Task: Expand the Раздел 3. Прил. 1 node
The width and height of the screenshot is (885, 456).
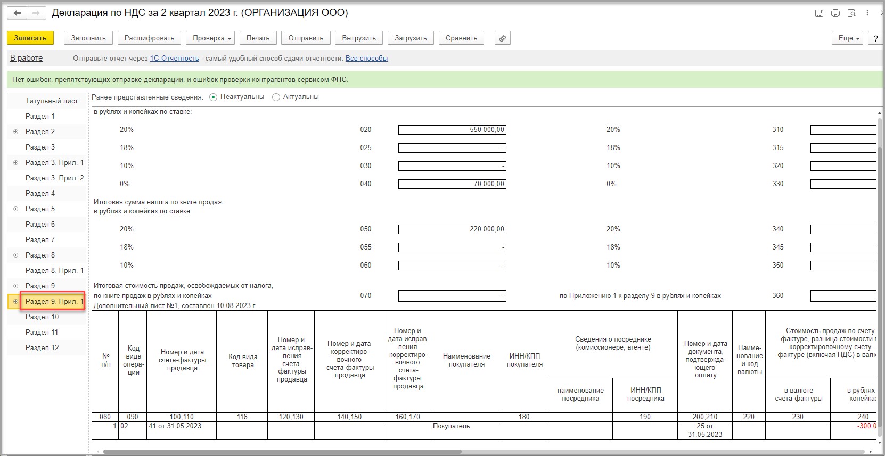Action: click(x=15, y=162)
